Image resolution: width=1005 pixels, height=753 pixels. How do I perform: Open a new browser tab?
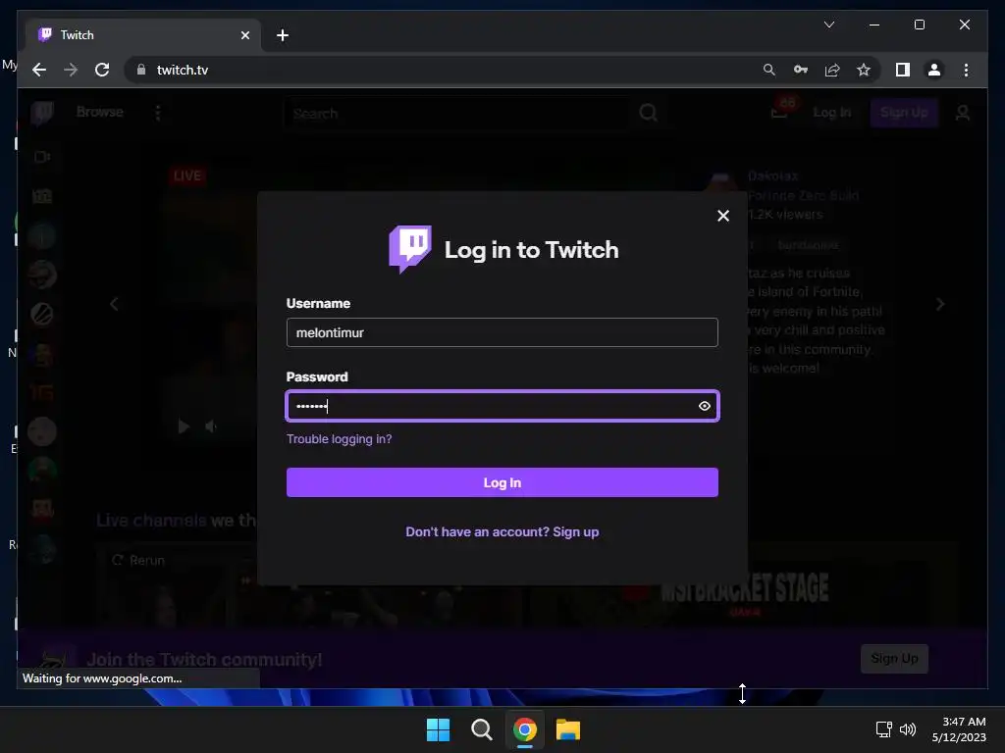(x=283, y=35)
